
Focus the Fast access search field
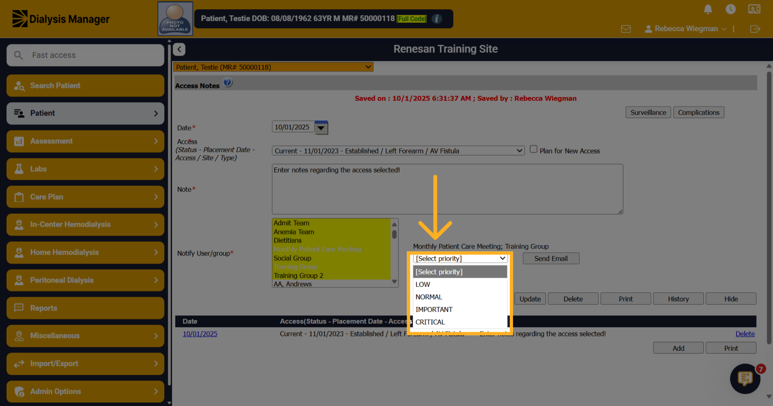point(85,55)
